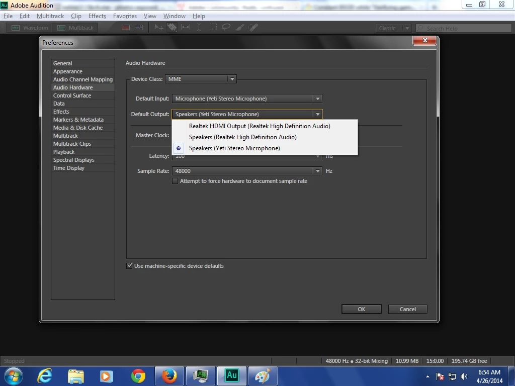Open the network tray icon
Viewport: 515px width, 386px height.
coord(452,376)
